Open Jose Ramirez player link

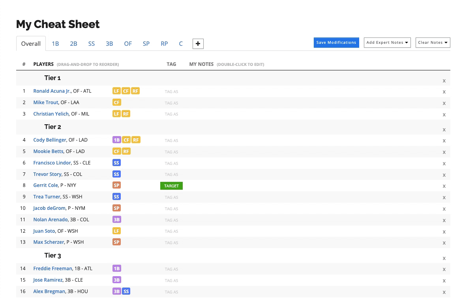(x=48, y=280)
